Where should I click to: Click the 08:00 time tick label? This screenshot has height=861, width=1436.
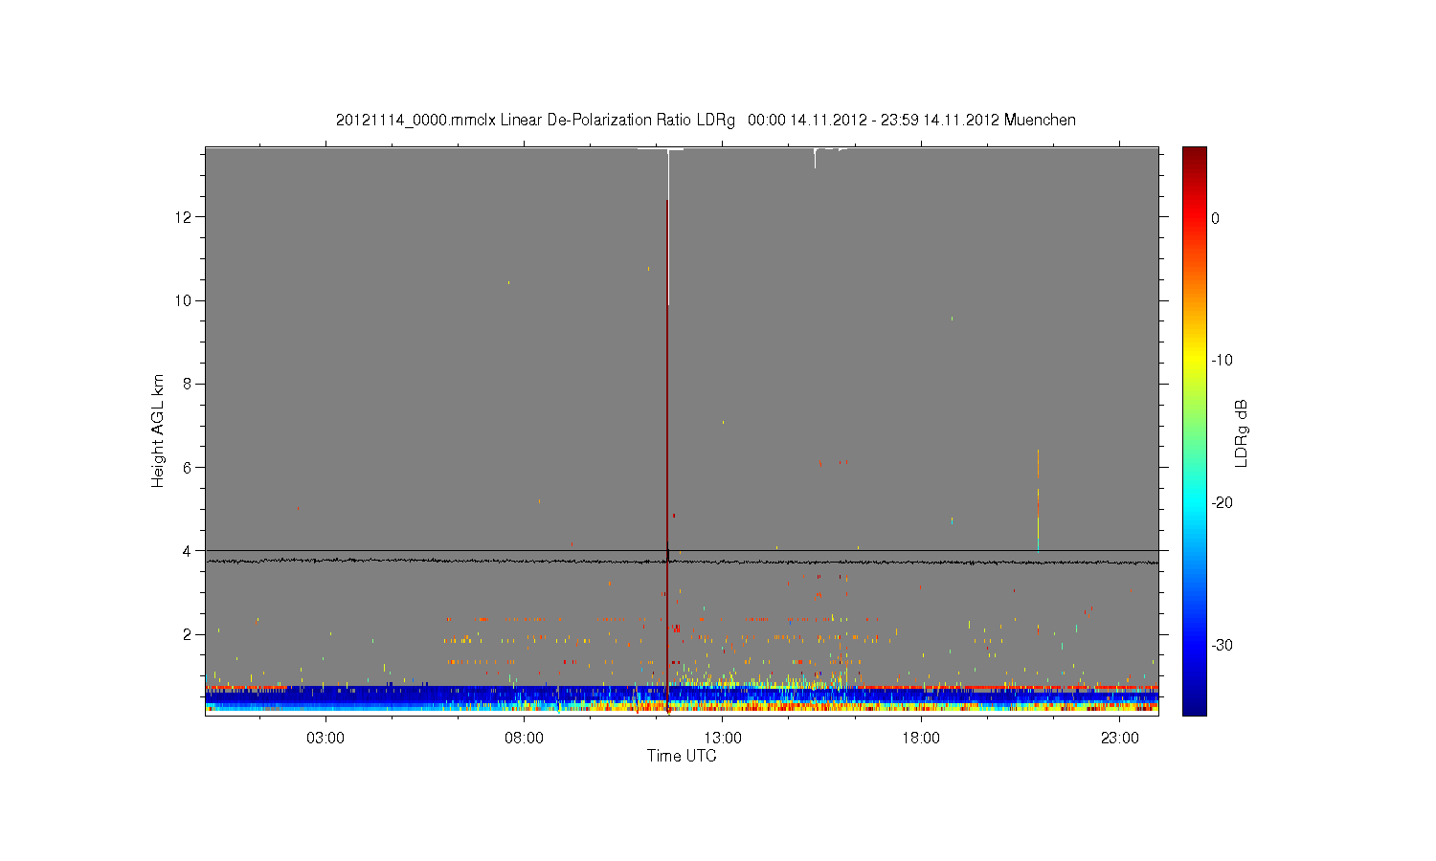[x=525, y=739]
